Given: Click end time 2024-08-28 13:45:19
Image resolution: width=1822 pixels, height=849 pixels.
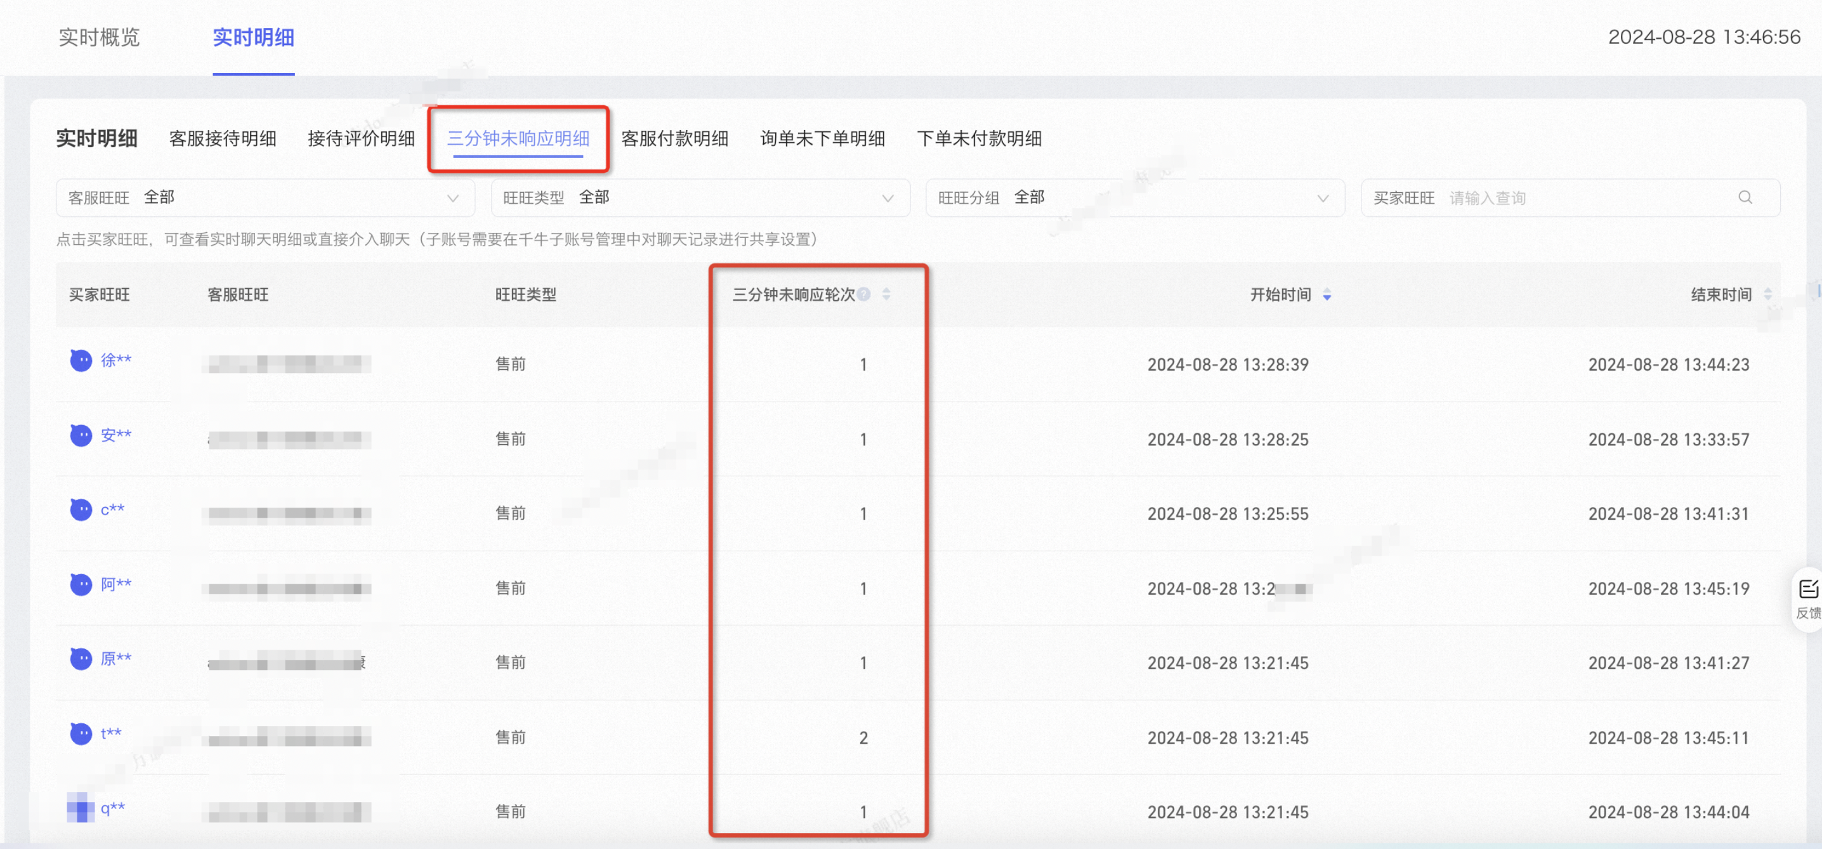Looking at the screenshot, I should pos(1668,589).
